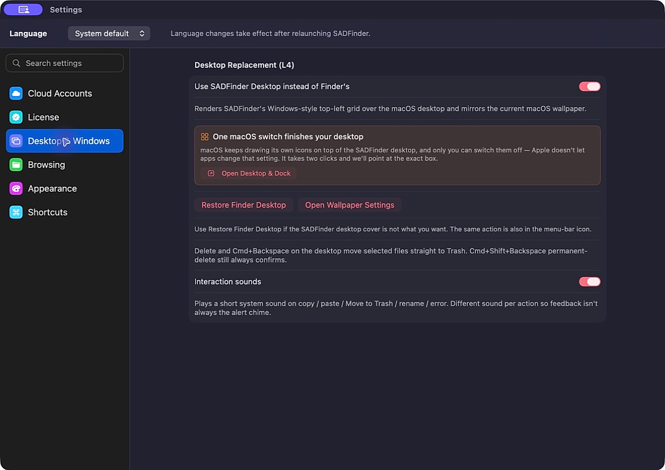Click into the Search settings field
665x470 pixels.
pos(64,63)
